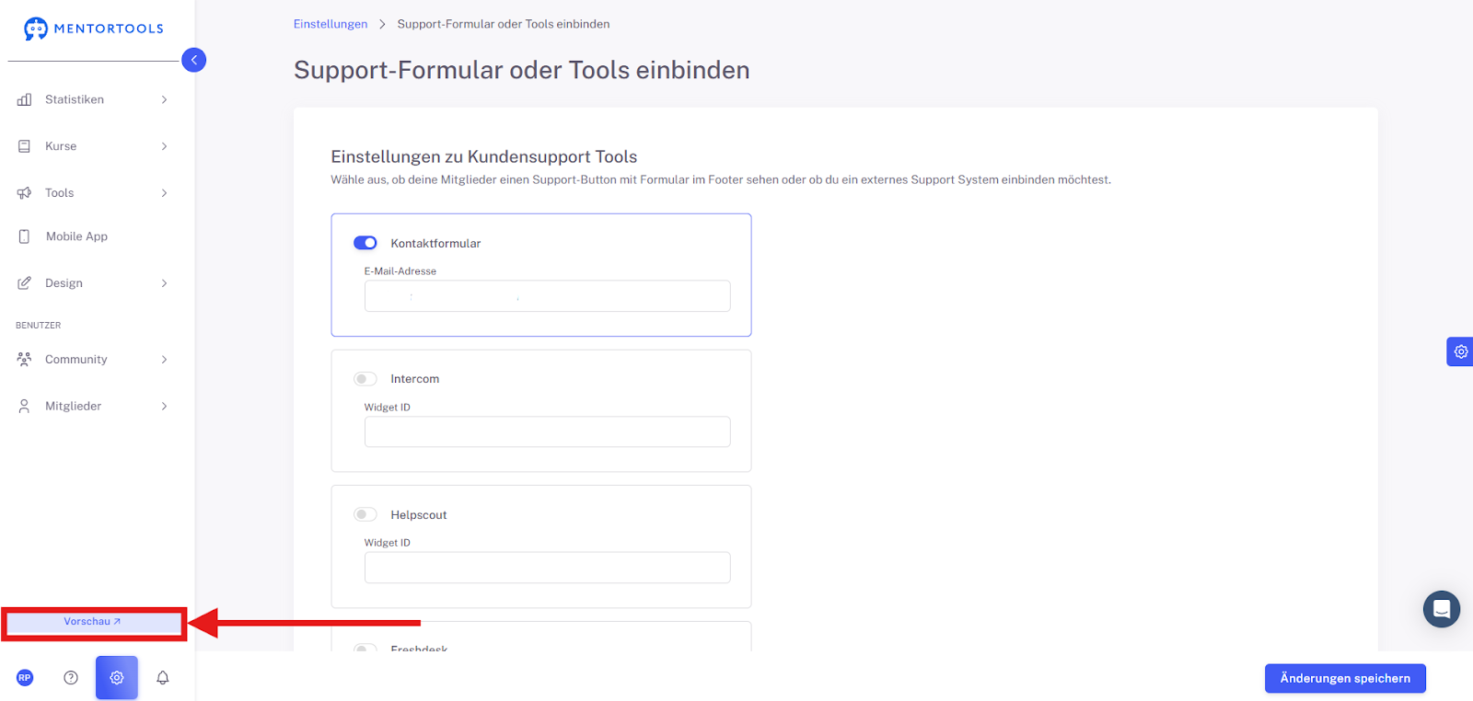
Task: Enable the Intercom toggle
Action: point(365,379)
